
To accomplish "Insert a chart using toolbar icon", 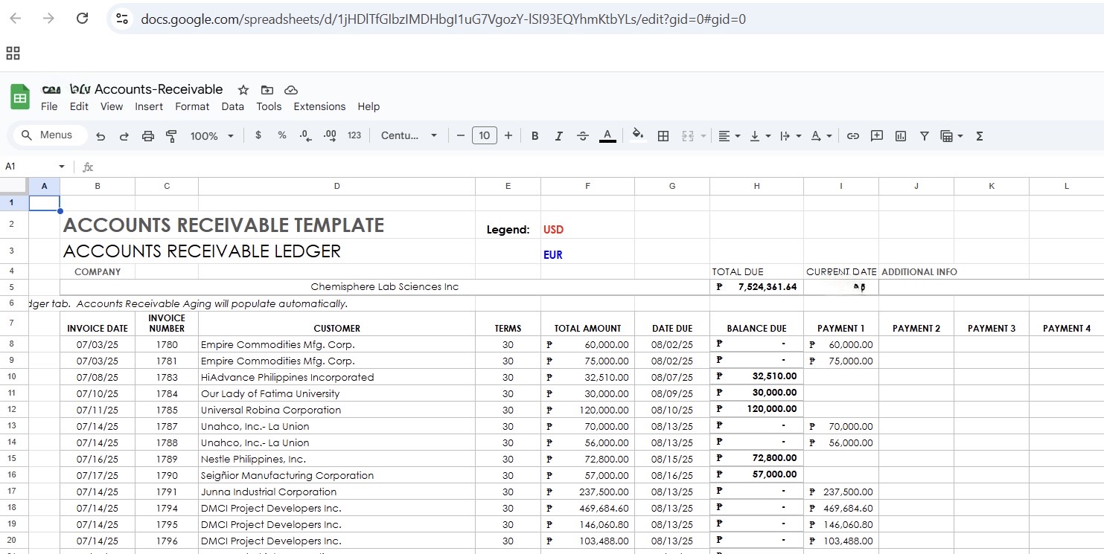I will pyautogui.click(x=901, y=136).
